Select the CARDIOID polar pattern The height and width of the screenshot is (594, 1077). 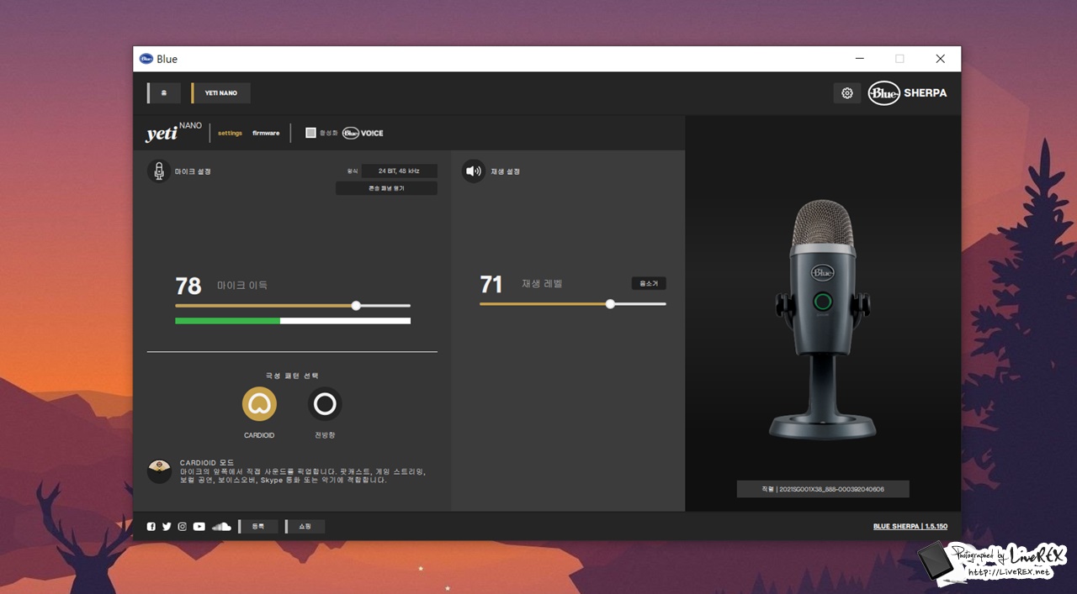[x=259, y=404]
